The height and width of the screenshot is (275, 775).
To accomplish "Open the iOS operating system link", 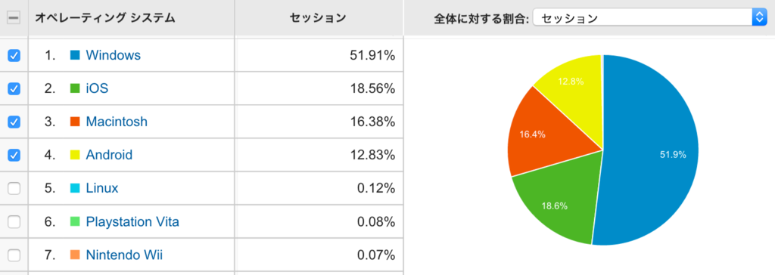I will pyautogui.click(x=97, y=89).
